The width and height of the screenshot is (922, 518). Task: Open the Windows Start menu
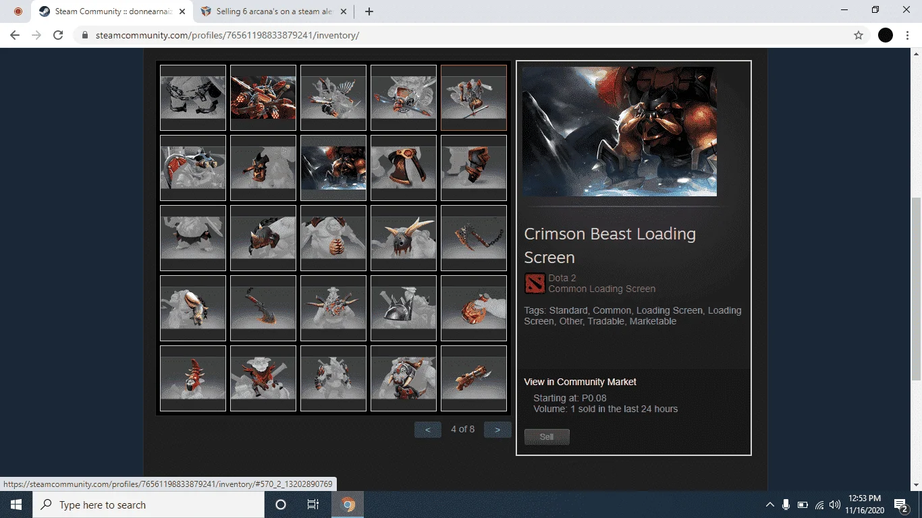pyautogui.click(x=16, y=505)
